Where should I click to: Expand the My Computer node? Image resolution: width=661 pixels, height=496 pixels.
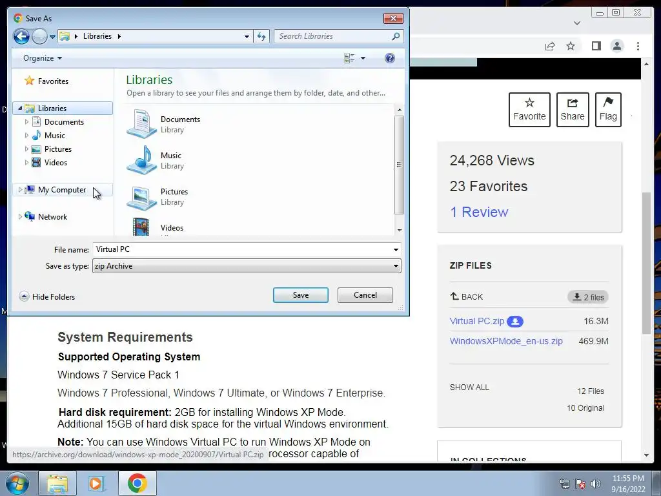pos(20,190)
